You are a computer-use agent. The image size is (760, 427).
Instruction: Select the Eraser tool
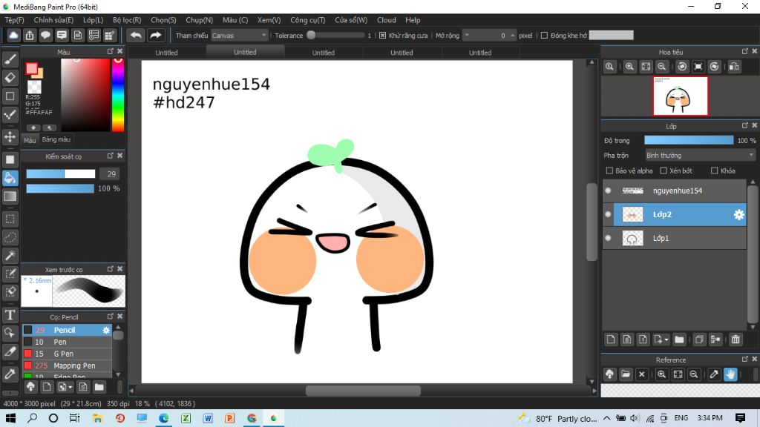(x=10, y=77)
